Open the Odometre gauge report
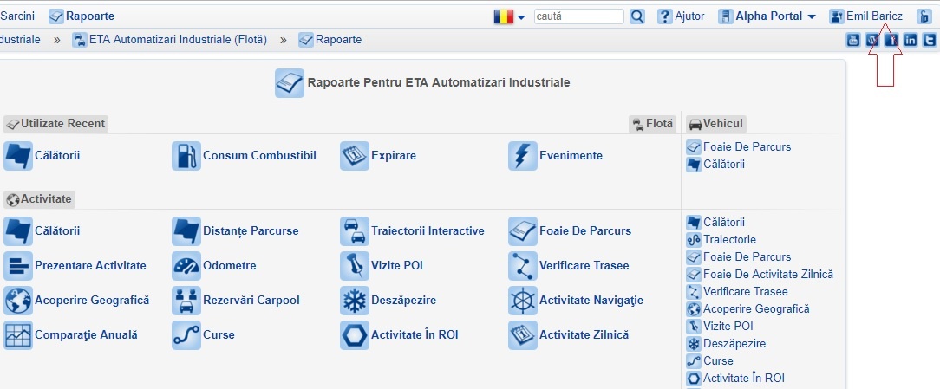 [x=214, y=266]
